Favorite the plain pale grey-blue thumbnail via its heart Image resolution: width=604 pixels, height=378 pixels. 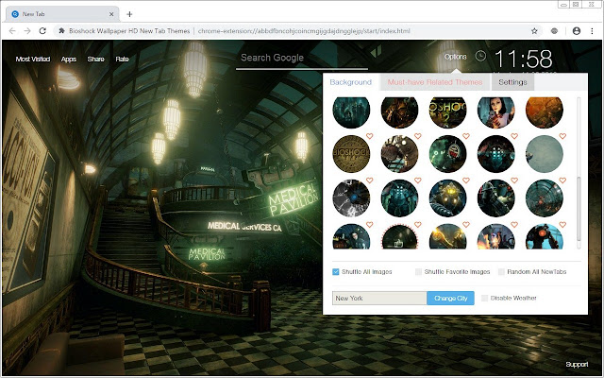pos(562,136)
